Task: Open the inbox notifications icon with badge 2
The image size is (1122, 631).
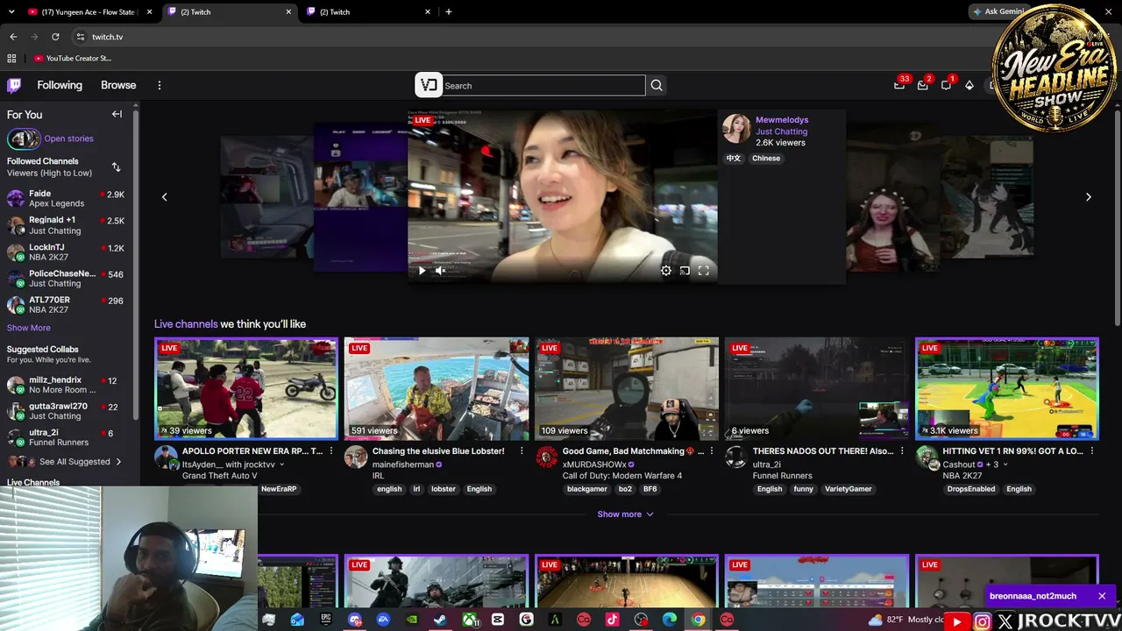Action: point(923,85)
